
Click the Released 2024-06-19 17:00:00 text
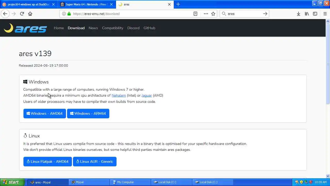pos(43,65)
